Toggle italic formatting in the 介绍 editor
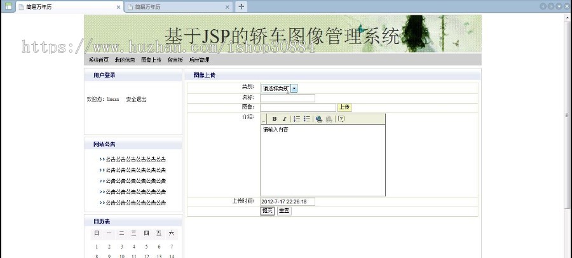 [284, 119]
